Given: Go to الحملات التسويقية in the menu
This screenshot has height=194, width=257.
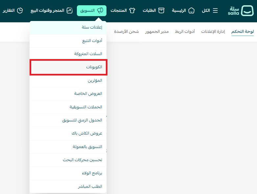Looking at the screenshot, I should [x=86, y=107].
